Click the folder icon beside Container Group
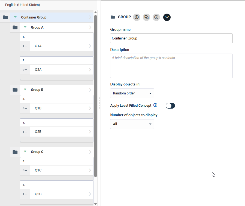Screen dimensions: 245x206 point(5,17)
